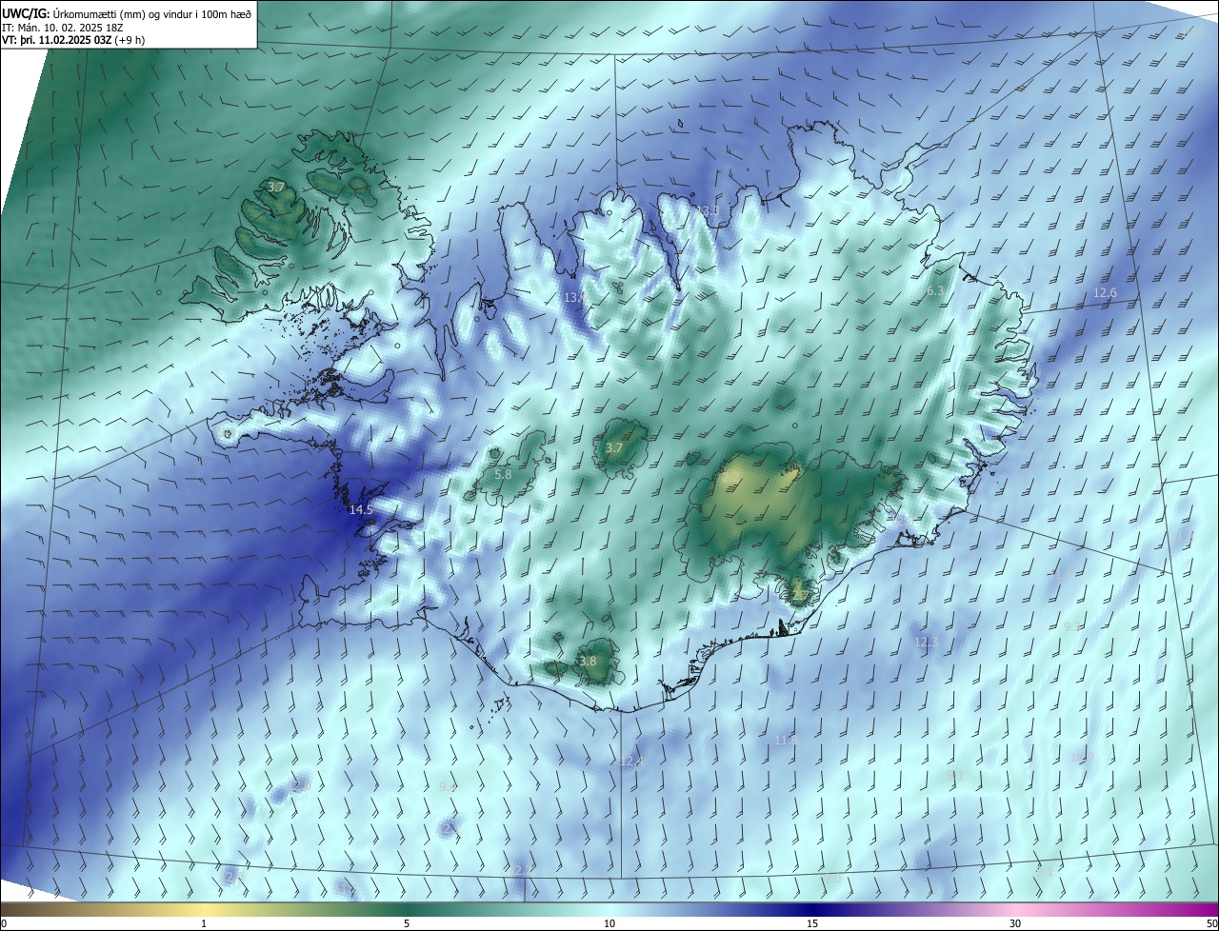Click the yellow section of the colour scale

point(204,909)
